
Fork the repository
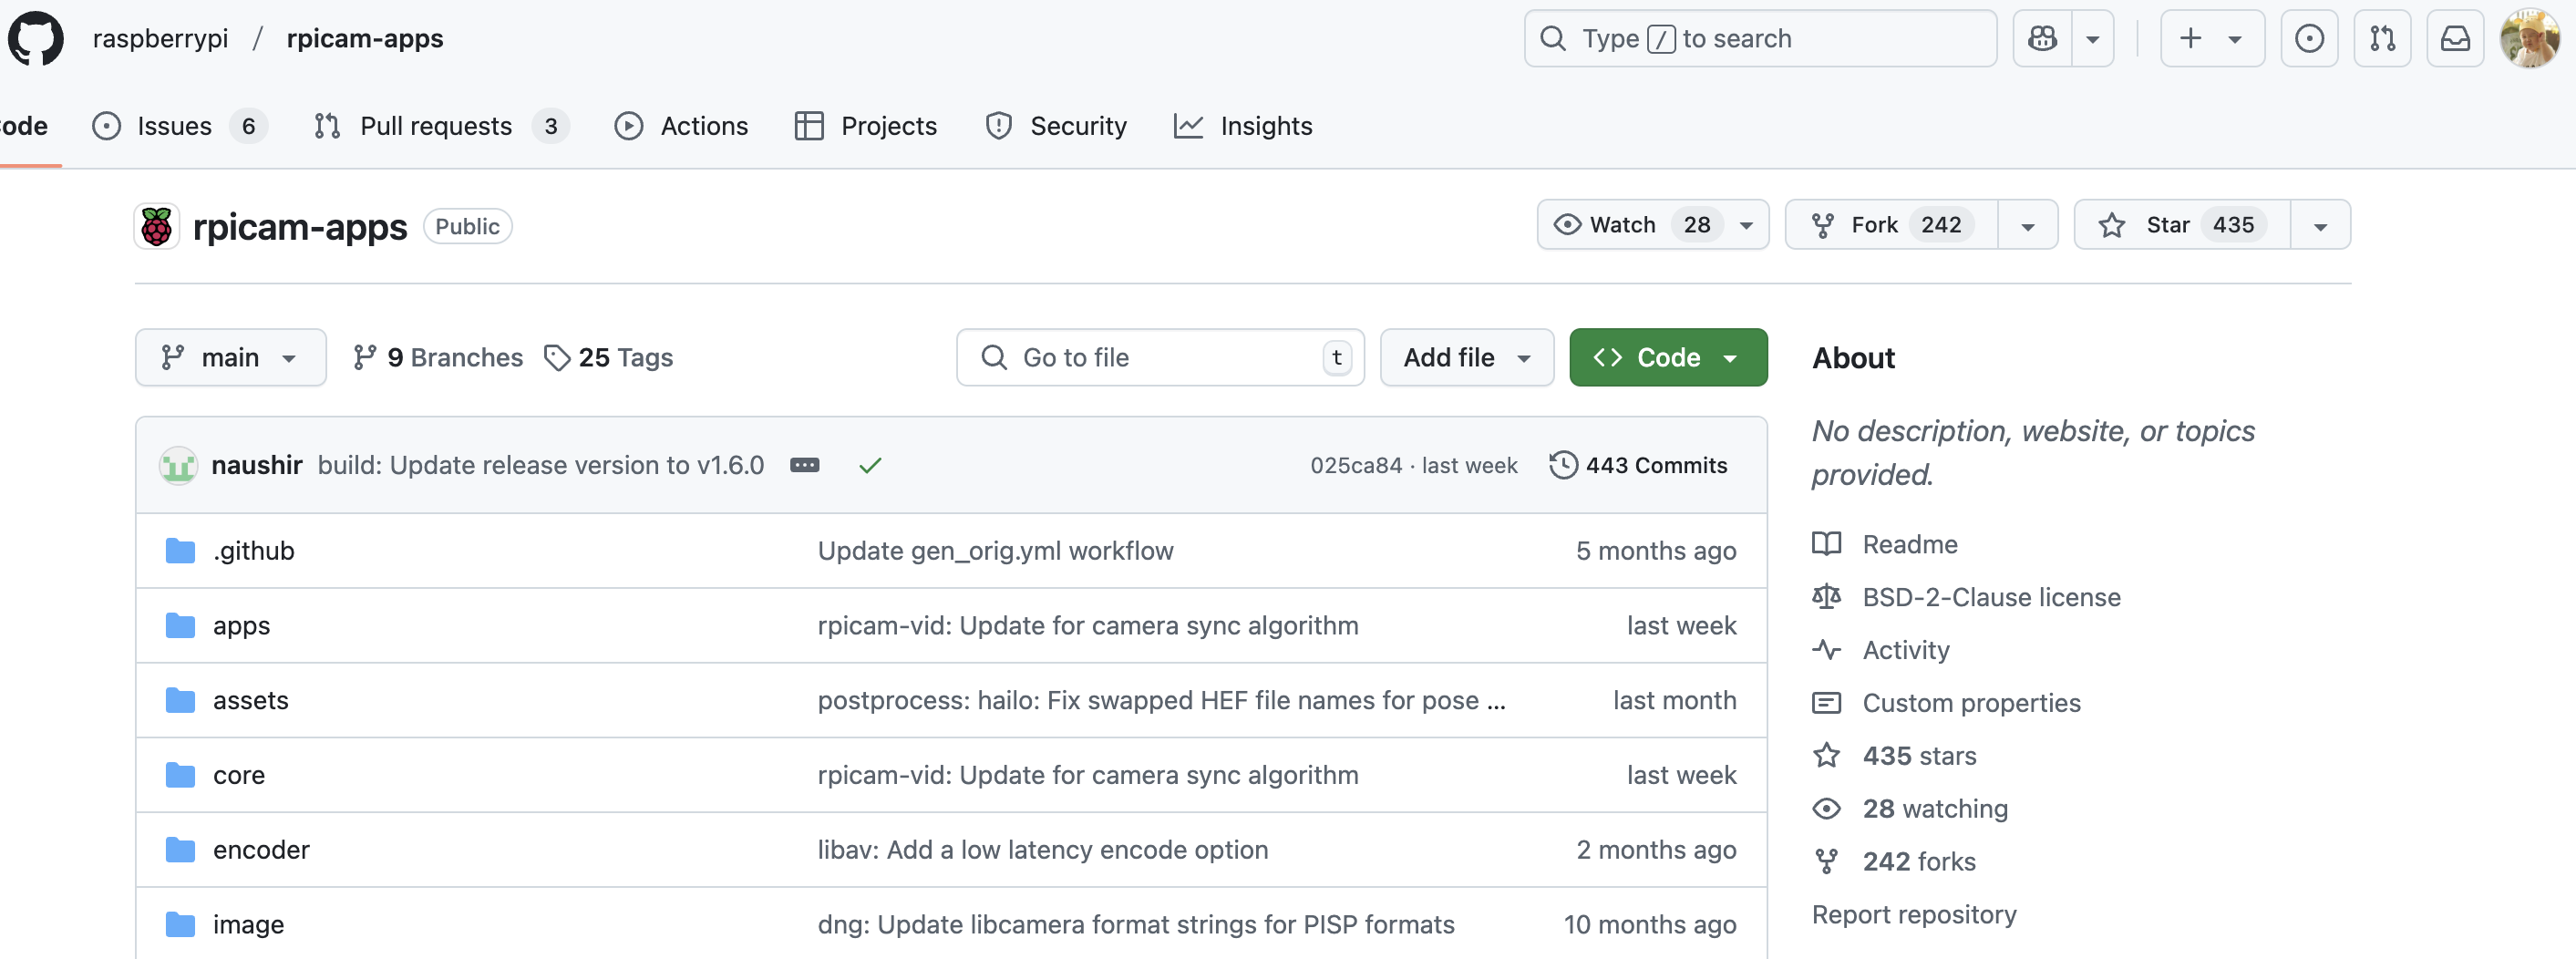pos(1892,225)
